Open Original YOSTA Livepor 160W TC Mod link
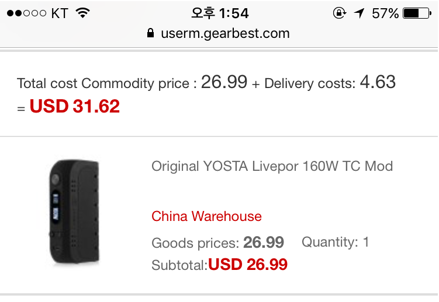 pyautogui.click(x=272, y=167)
